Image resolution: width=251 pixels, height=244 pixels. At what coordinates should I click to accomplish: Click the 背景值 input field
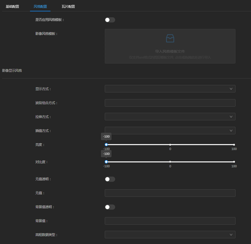(170, 221)
